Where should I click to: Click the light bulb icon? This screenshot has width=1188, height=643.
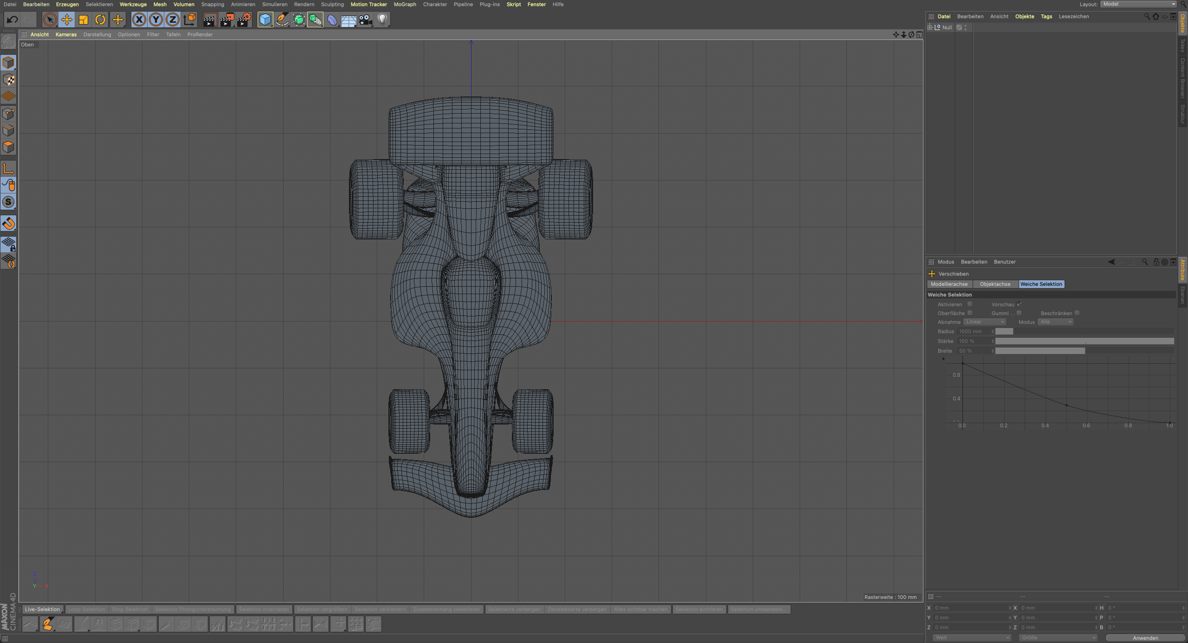pyautogui.click(x=382, y=19)
